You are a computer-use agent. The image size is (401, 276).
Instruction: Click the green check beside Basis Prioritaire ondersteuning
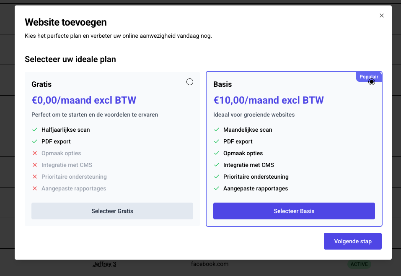pyautogui.click(x=217, y=177)
